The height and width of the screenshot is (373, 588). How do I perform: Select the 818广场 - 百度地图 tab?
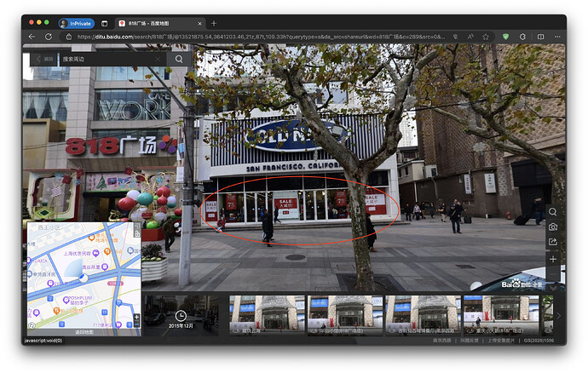160,24
